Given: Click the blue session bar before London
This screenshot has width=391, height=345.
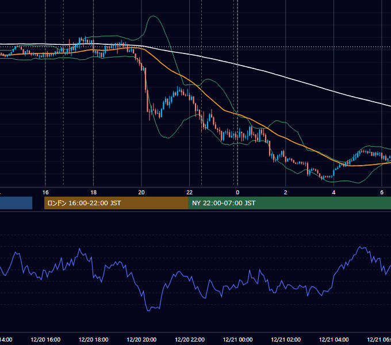Looking at the screenshot, I should (x=16, y=203).
